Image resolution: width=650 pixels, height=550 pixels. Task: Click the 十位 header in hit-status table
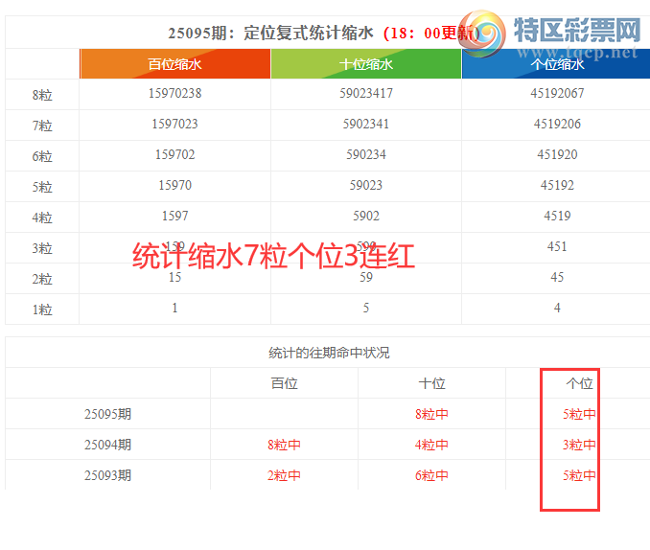pos(432,383)
